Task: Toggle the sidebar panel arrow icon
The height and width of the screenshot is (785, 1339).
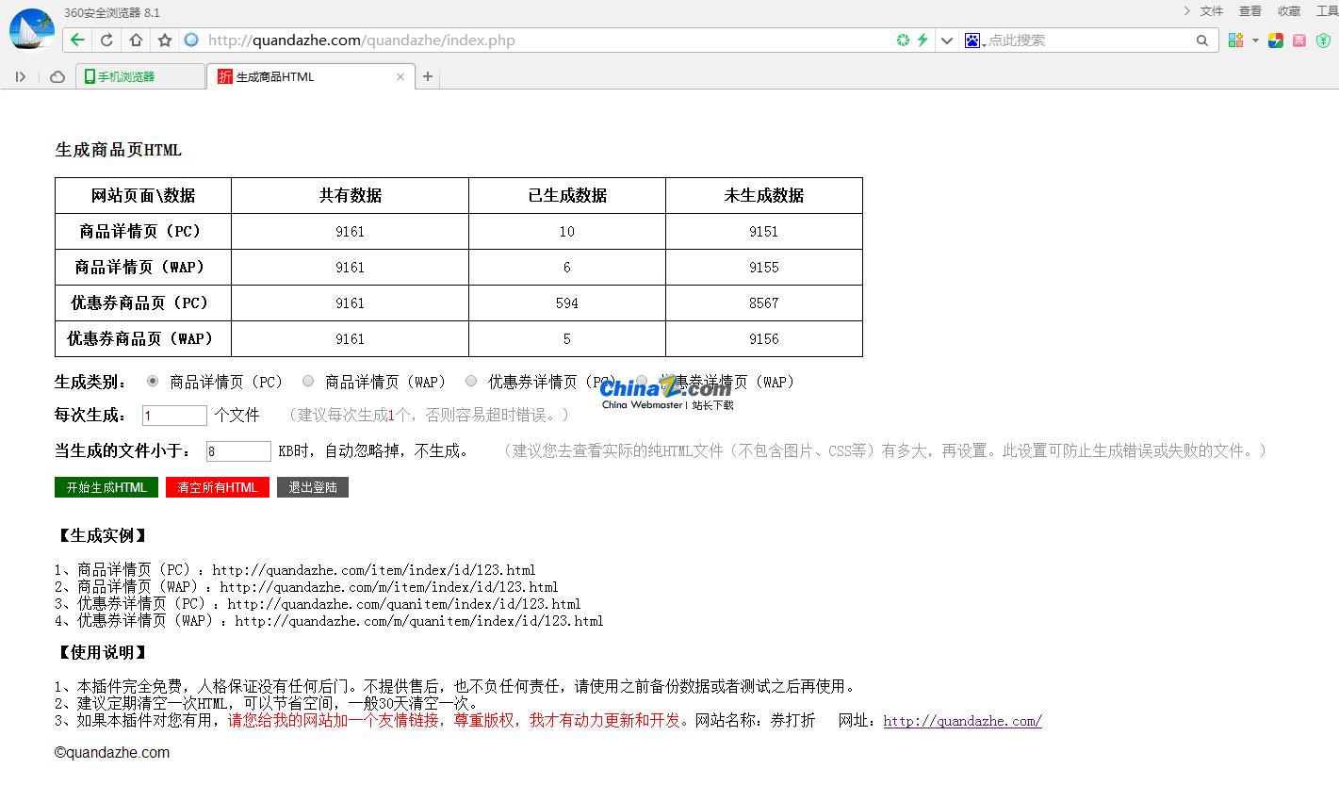Action: (x=21, y=76)
